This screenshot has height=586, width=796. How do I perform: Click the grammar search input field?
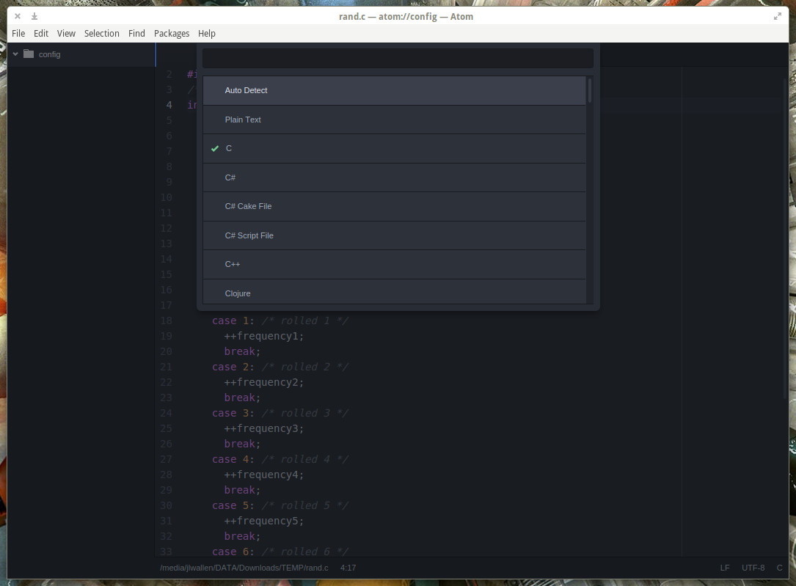(398, 58)
